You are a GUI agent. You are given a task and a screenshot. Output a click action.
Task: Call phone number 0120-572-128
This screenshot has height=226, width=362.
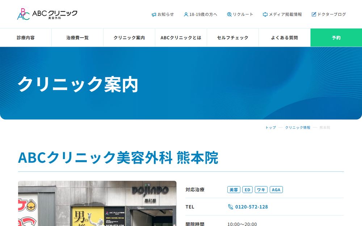(x=252, y=207)
